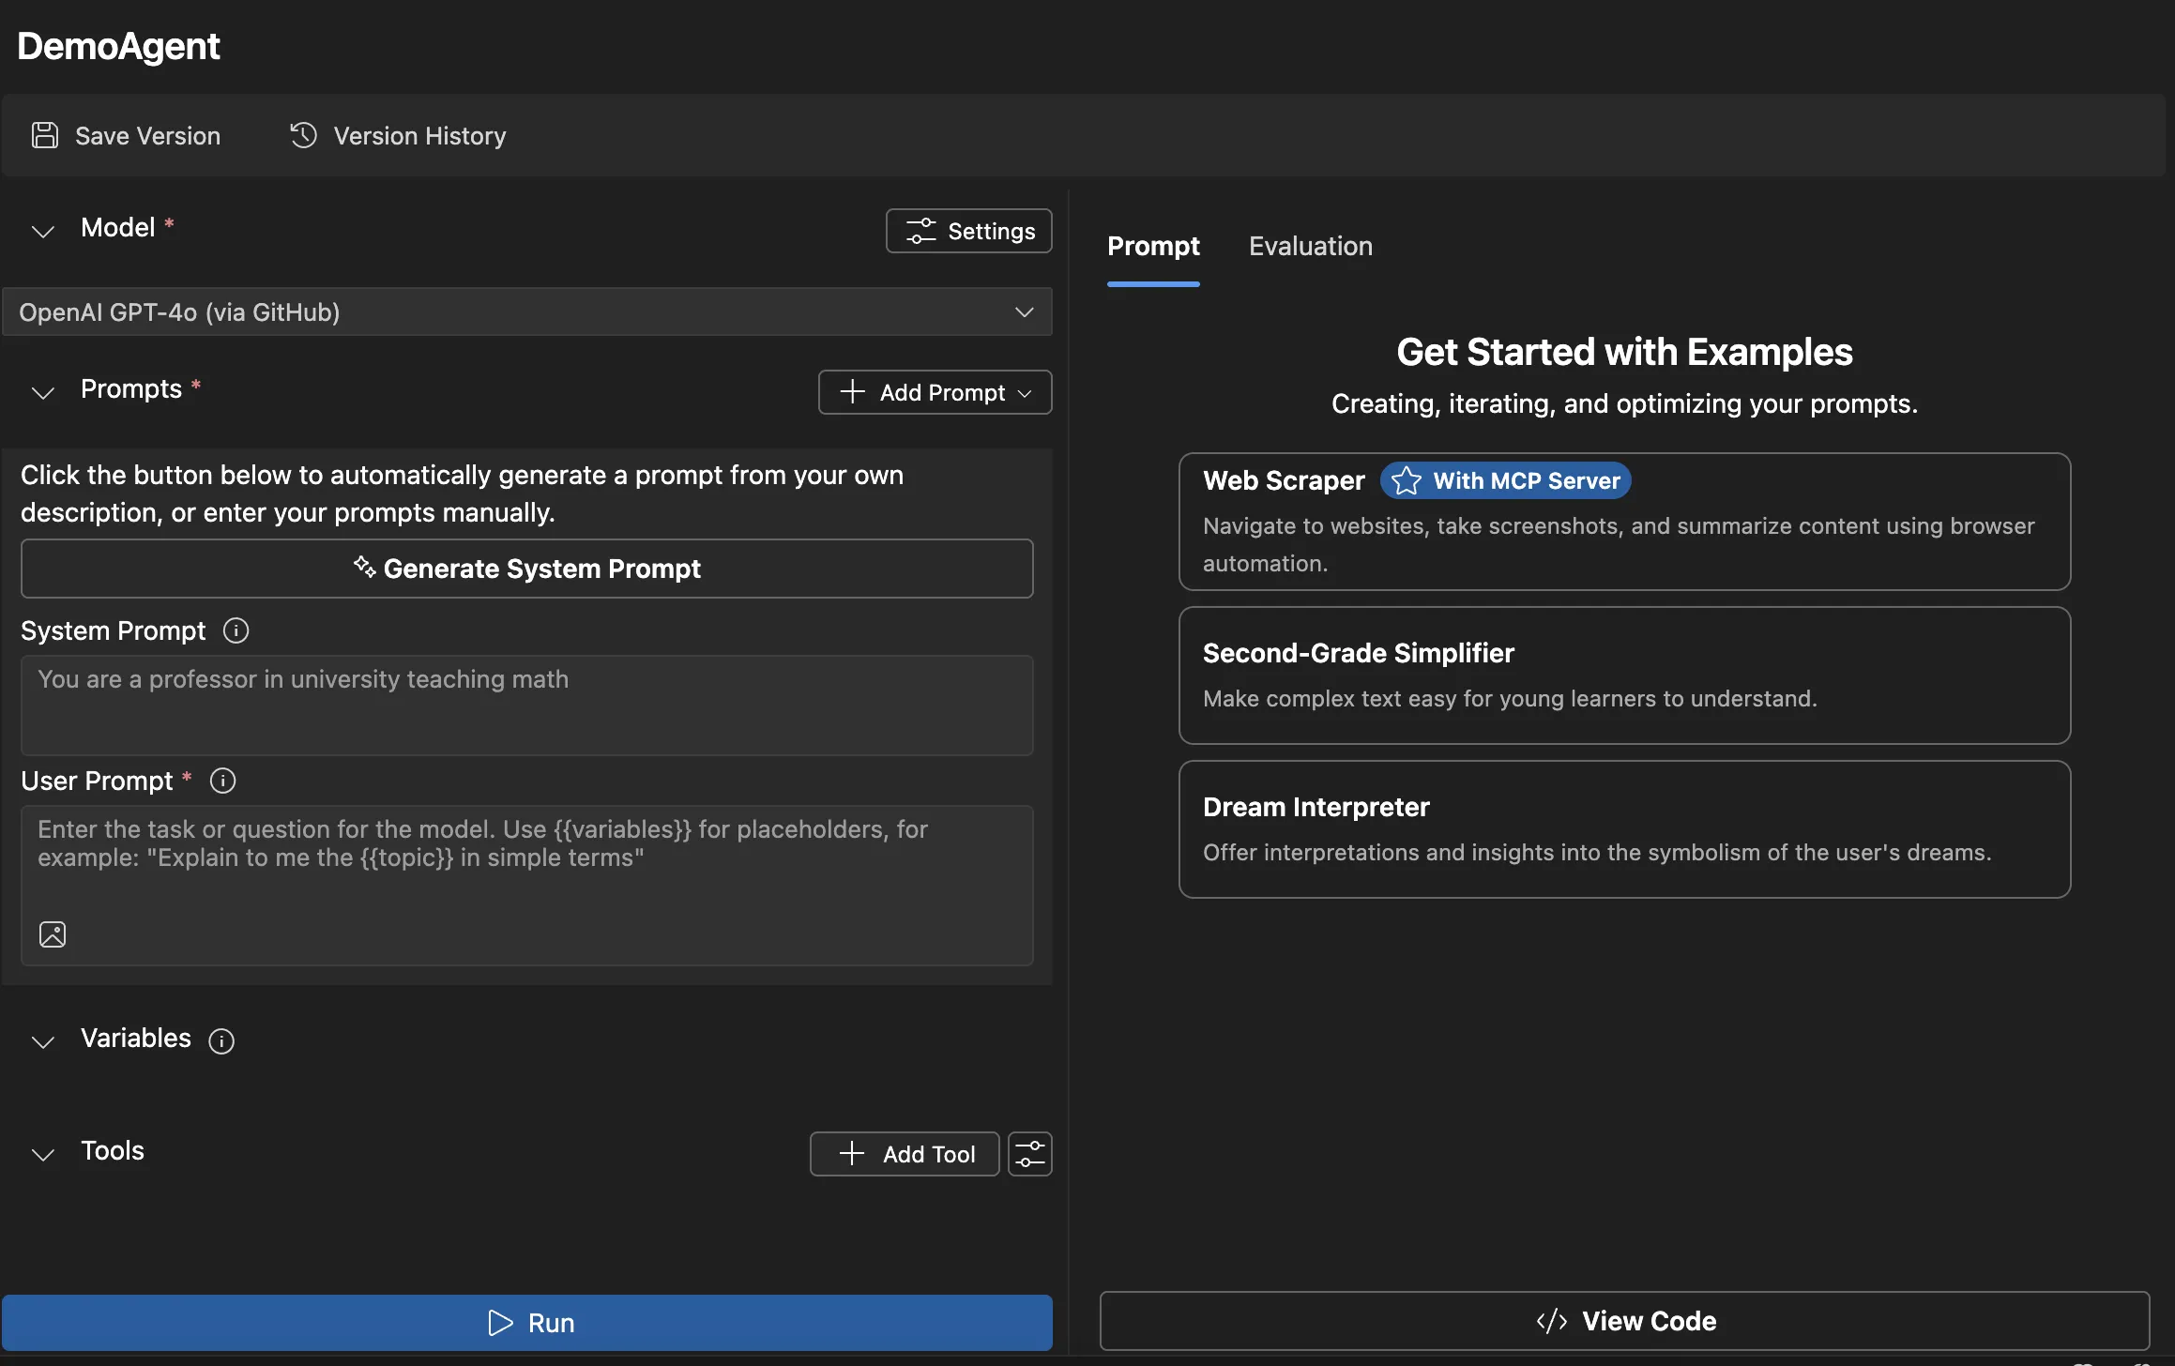This screenshot has height=1366, width=2175.
Task: Click the plus icon on Add Tool
Action: coord(852,1153)
